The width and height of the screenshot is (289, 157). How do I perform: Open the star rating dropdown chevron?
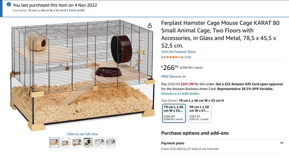point(182,57)
